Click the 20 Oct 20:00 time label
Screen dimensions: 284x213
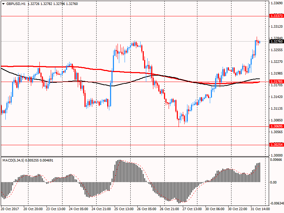pos(33,209)
